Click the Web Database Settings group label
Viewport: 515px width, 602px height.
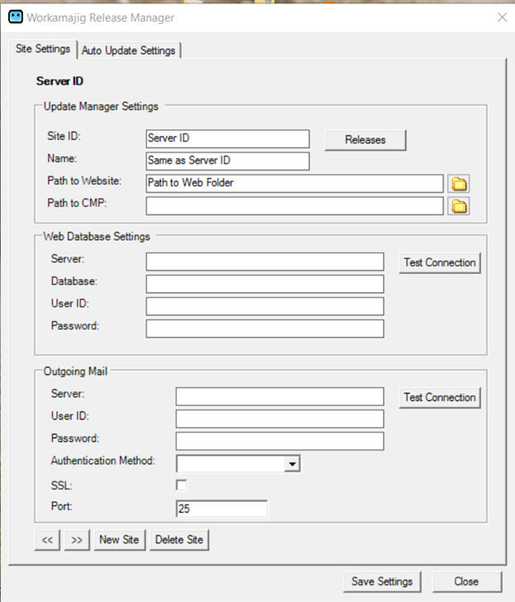click(x=97, y=237)
